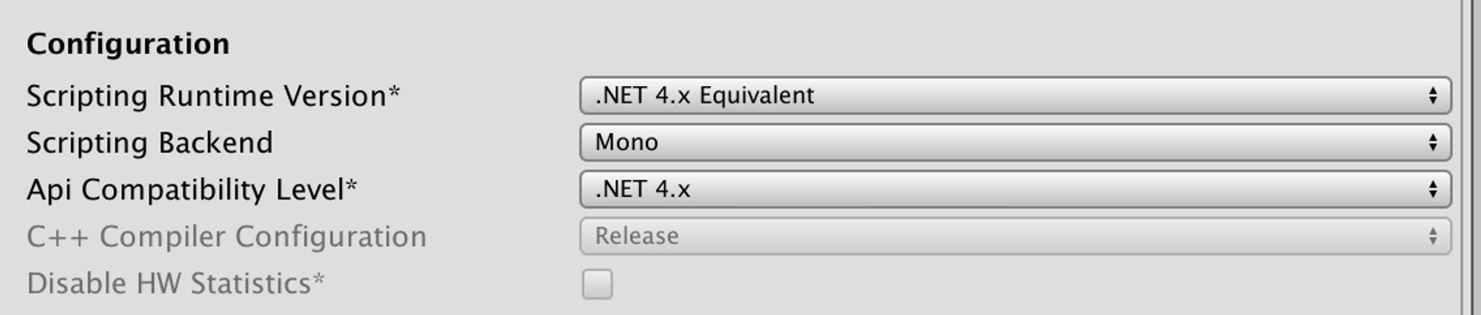Image resolution: width=1481 pixels, height=315 pixels.
Task: Toggle the Disable HW Statistics checkbox
Action: tap(598, 284)
